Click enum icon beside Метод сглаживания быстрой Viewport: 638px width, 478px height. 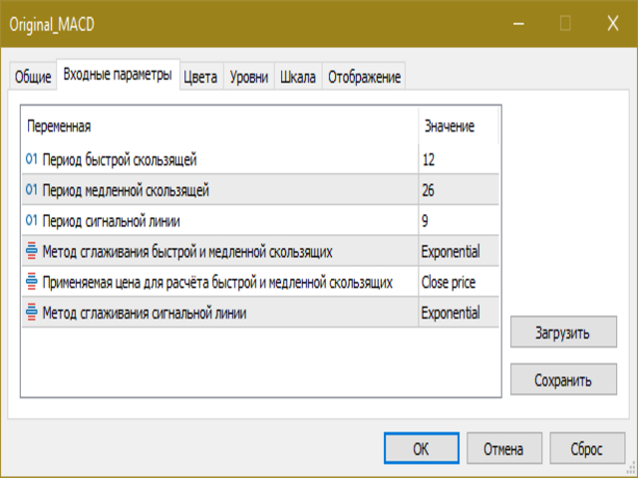pos(31,251)
